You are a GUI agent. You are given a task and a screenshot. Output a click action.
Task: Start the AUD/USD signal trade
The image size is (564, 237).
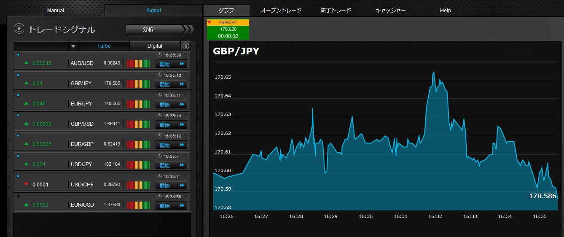point(171,64)
